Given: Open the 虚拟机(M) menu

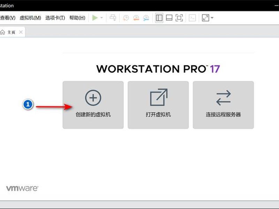Looking at the screenshot, I should 30,18.
